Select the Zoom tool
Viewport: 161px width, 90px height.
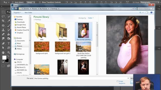click(9, 52)
